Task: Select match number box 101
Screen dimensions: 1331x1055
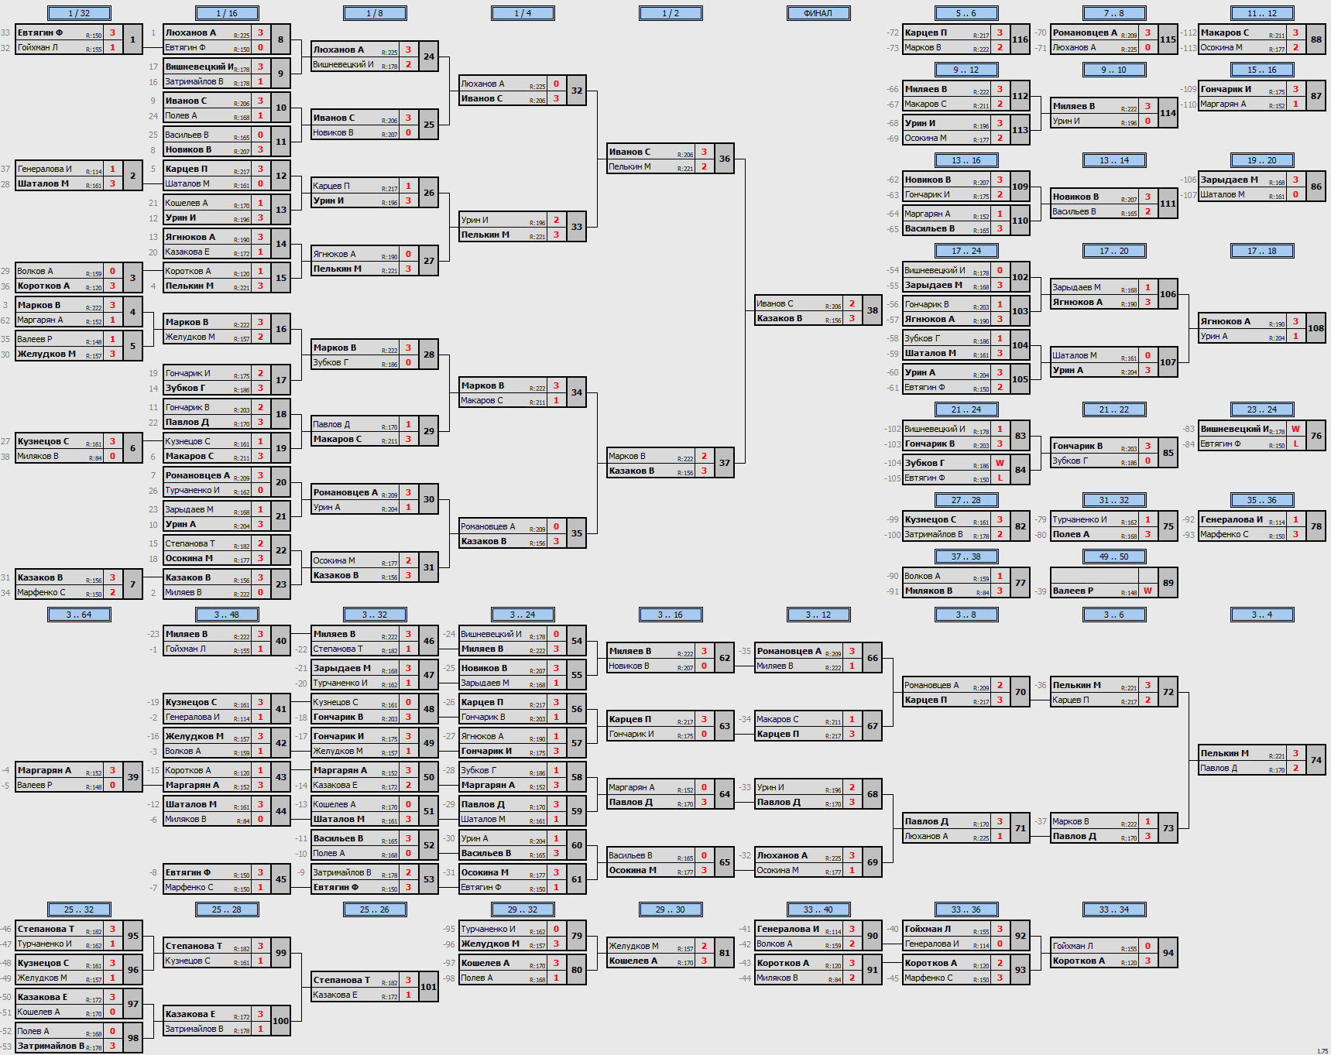Action: 429,987
